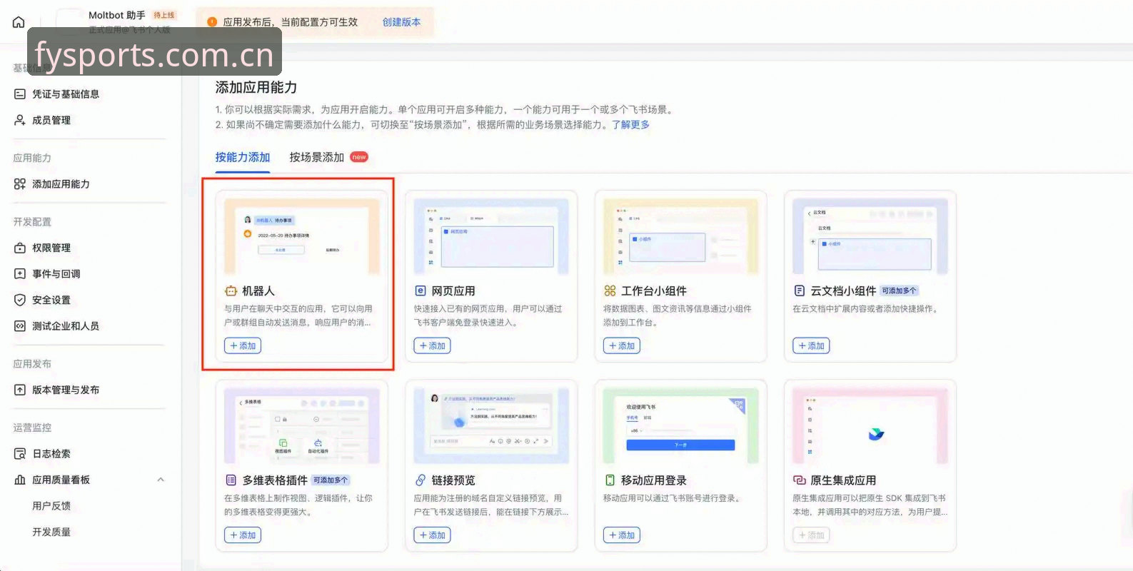Open the 云文档小组件 preview thumbnail
Image resolution: width=1133 pixels, height=571 pixels.
click(x=870, y=237)
